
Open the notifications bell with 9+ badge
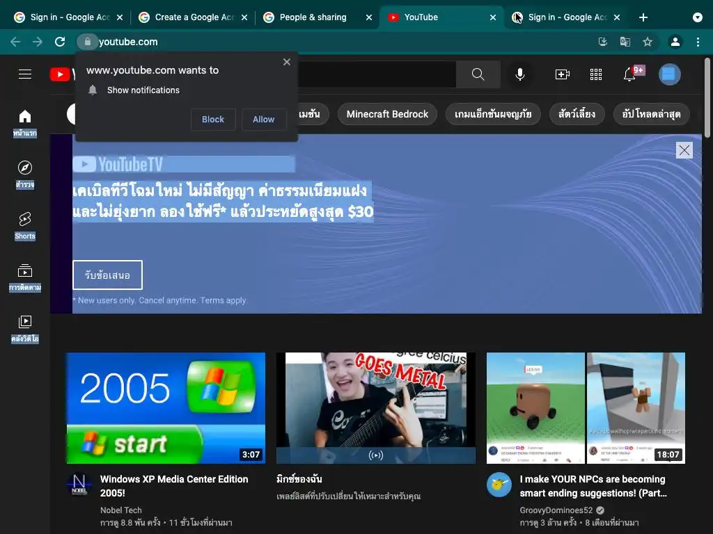(x=629, y=74)
